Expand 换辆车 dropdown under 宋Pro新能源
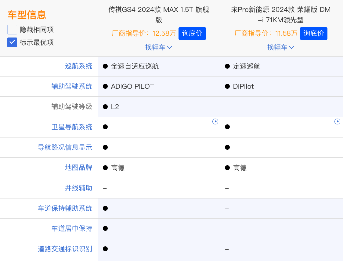This screenshot has height=261, width=343. click(281, 47)
